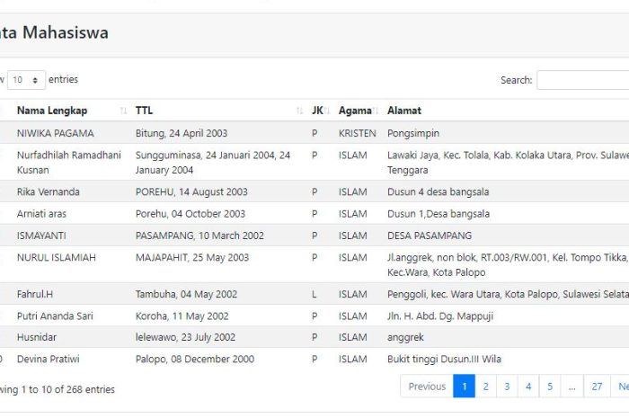Viewport: 629px width, 418px height.
Task: Click address anggrek
Action: (x=405, y=337)
